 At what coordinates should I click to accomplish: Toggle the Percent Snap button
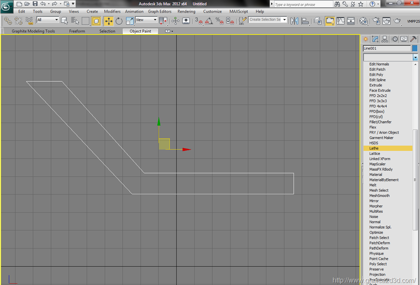point(220,21)
